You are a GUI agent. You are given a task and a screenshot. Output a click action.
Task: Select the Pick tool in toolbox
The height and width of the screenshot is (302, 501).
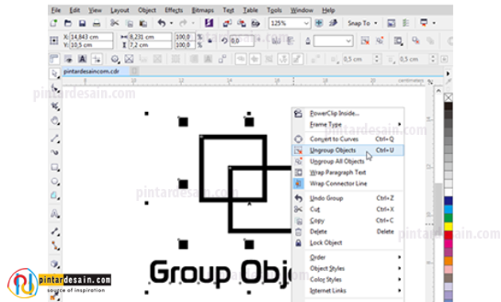coord(55,74)
